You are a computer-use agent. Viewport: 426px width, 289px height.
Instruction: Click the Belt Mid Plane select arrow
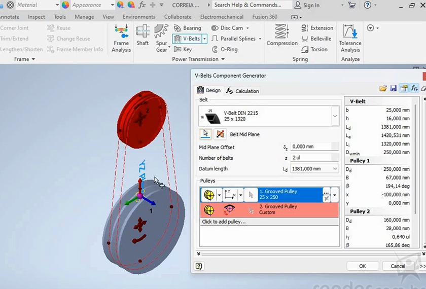point(205,134)
